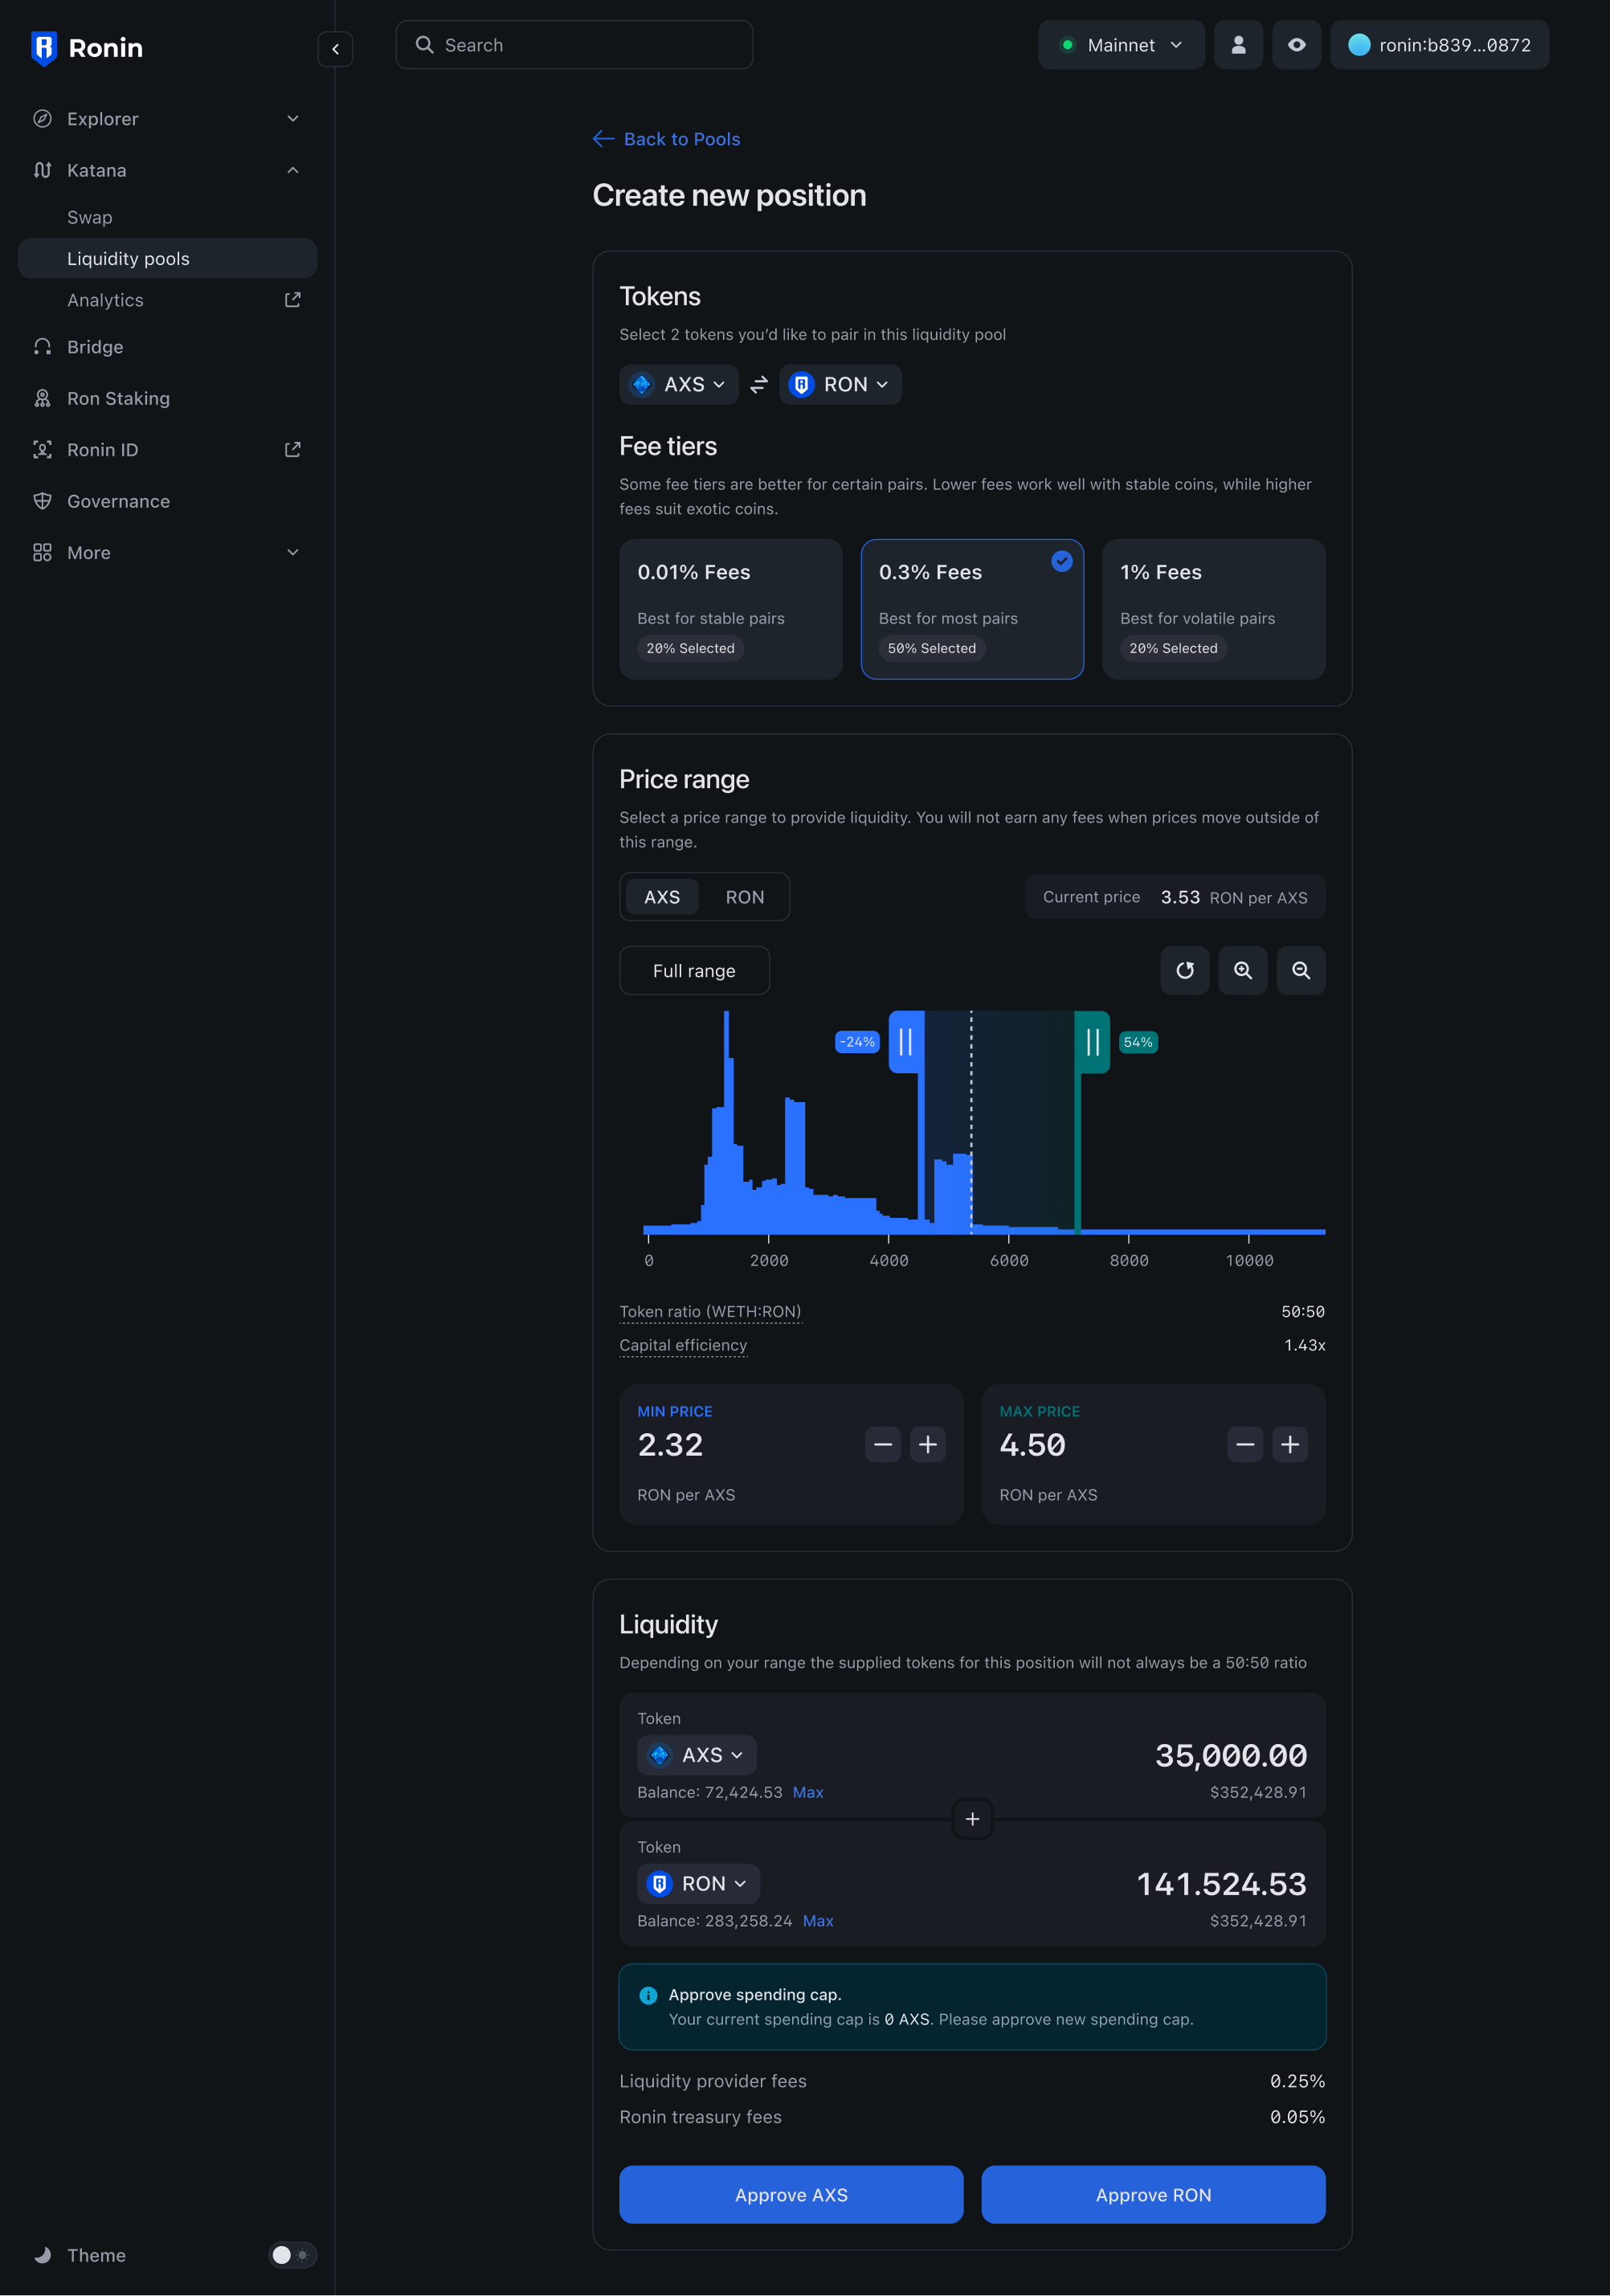The height and width of the screenshot is (2296, 1610).
Task: Increase max price with plus button
Action: coord(1290,1444)
